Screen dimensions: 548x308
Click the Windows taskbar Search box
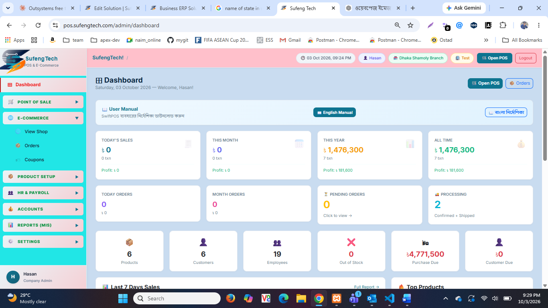pos(177,298)
